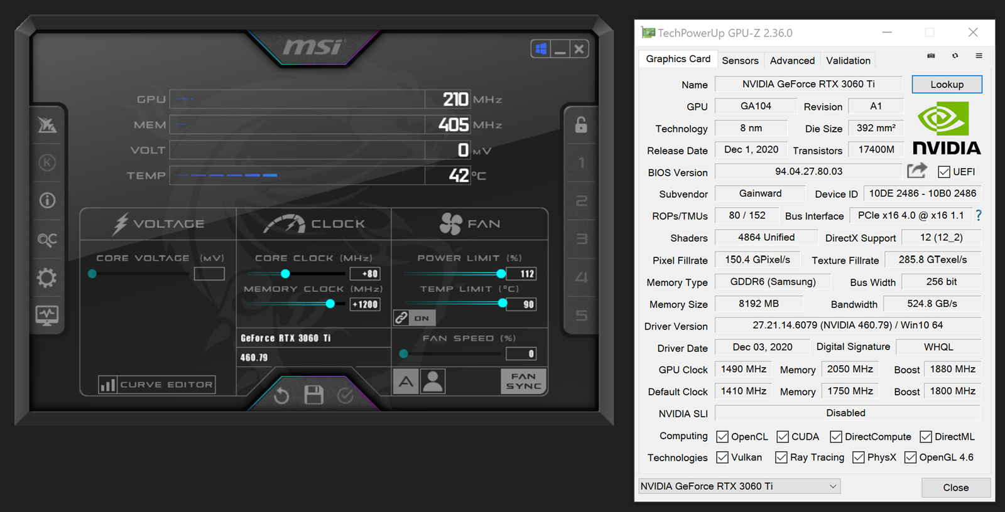Viewport: 1005px width, 512px height.
Task: Apply settings with checkmark icon
Action: (x=345, y=395)
